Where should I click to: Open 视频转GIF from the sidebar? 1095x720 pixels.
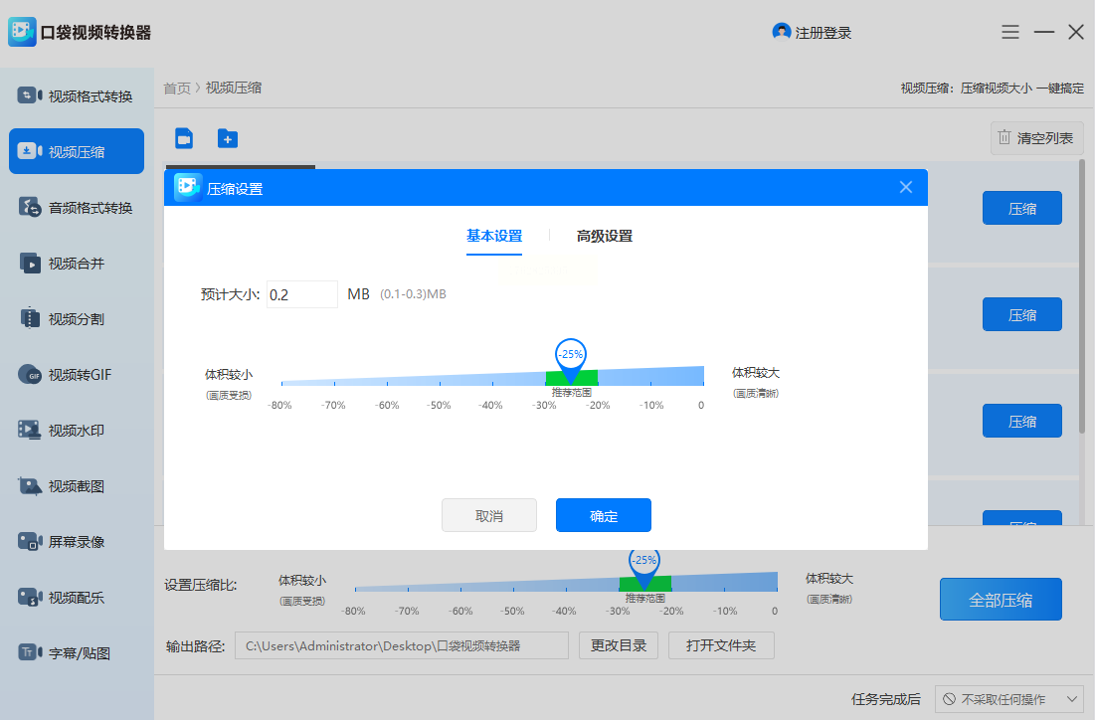click(x=77, y=375)
